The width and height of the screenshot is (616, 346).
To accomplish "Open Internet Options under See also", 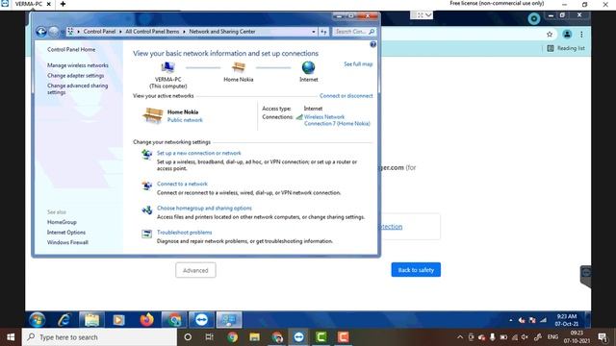I will 66,233.
